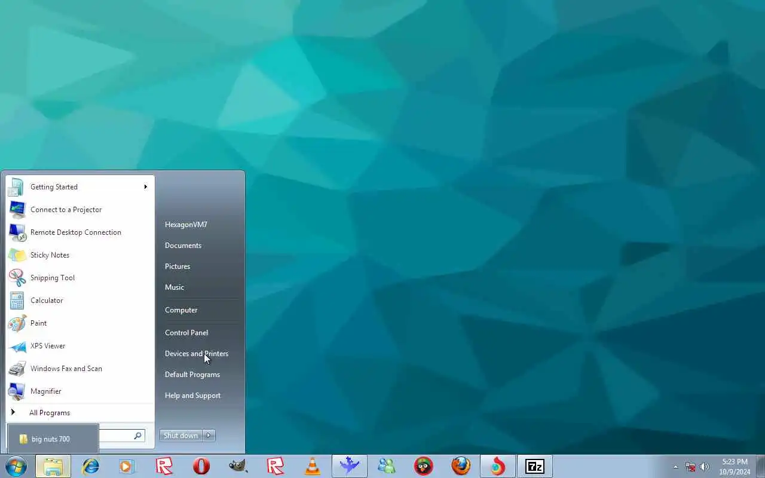Launch VLC media player cone icon

tap(313, 466)
